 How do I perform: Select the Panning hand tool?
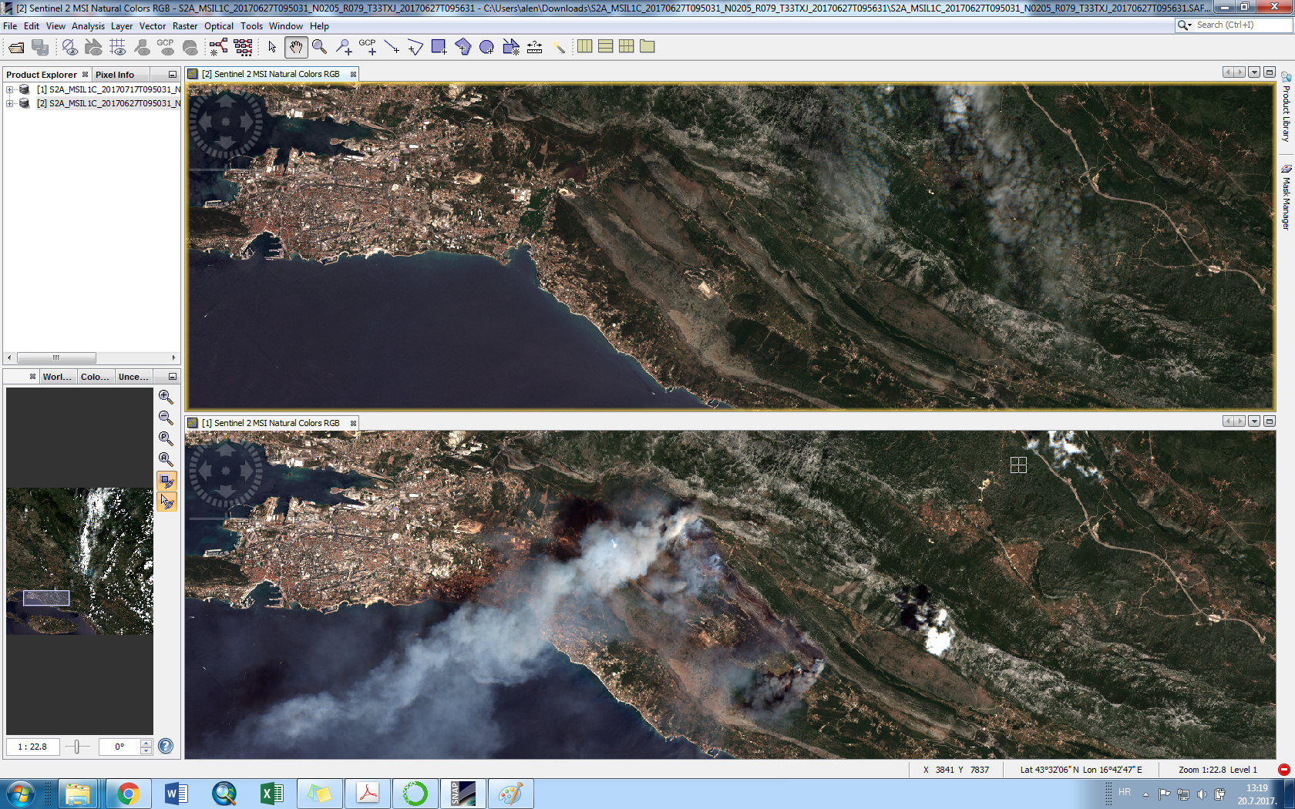(295, 48)
